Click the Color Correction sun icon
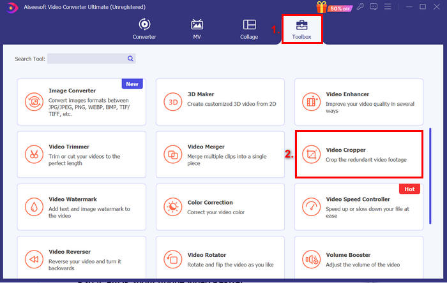The width and height of the screenshot is (447, 283). [x=173, y=207]
